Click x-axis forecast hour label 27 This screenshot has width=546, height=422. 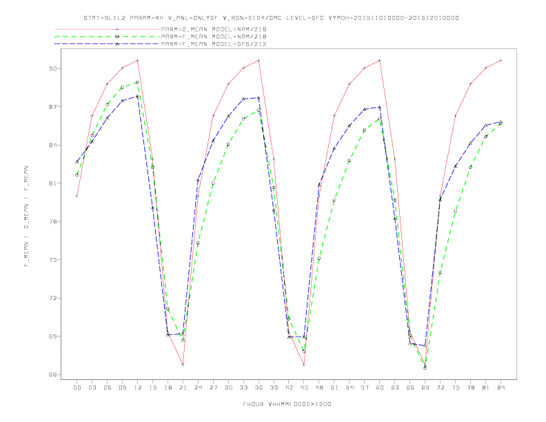(x=214, y=388)
